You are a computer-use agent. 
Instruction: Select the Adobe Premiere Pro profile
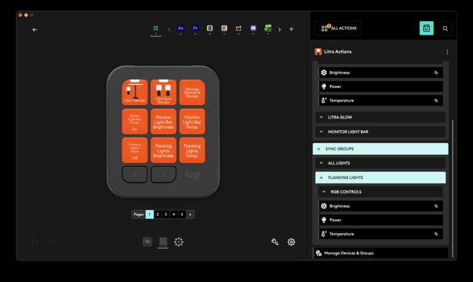point(195,28)
